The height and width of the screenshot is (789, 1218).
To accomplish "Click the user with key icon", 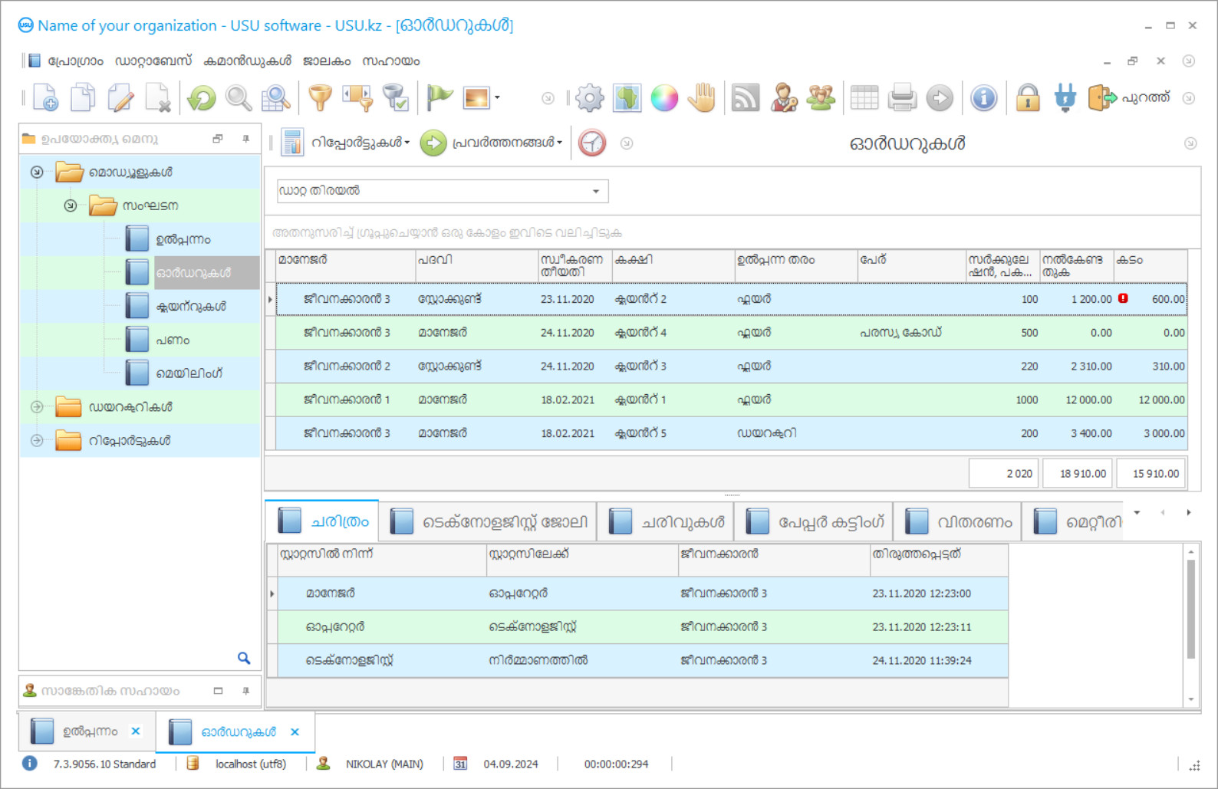I will click(783, 98).
